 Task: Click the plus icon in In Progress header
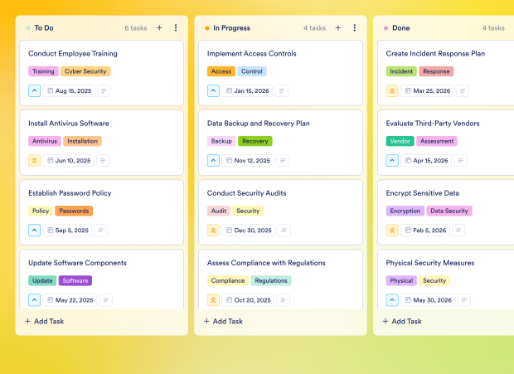[338, 27]
